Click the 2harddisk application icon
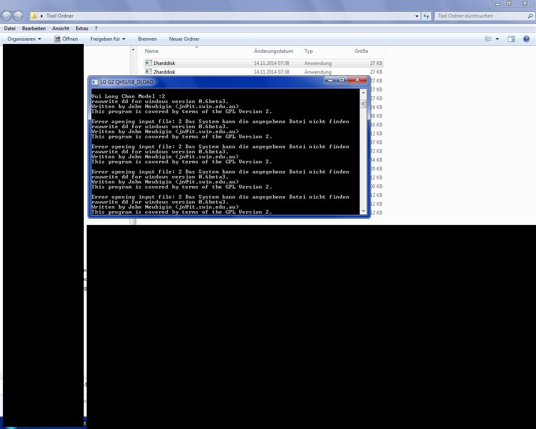 (x=148, y=72)
